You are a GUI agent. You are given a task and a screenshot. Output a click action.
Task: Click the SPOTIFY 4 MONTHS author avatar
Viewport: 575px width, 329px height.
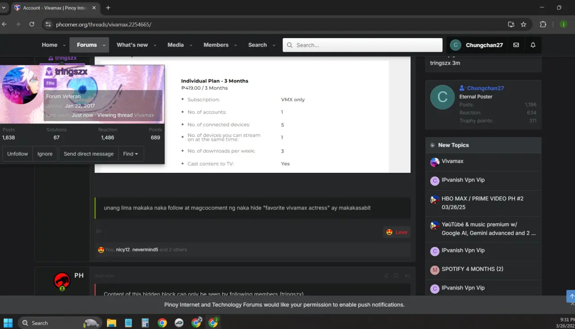434,270
